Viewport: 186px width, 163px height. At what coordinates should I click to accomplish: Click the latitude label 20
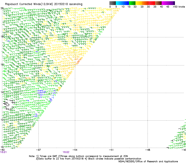[2, 8]
